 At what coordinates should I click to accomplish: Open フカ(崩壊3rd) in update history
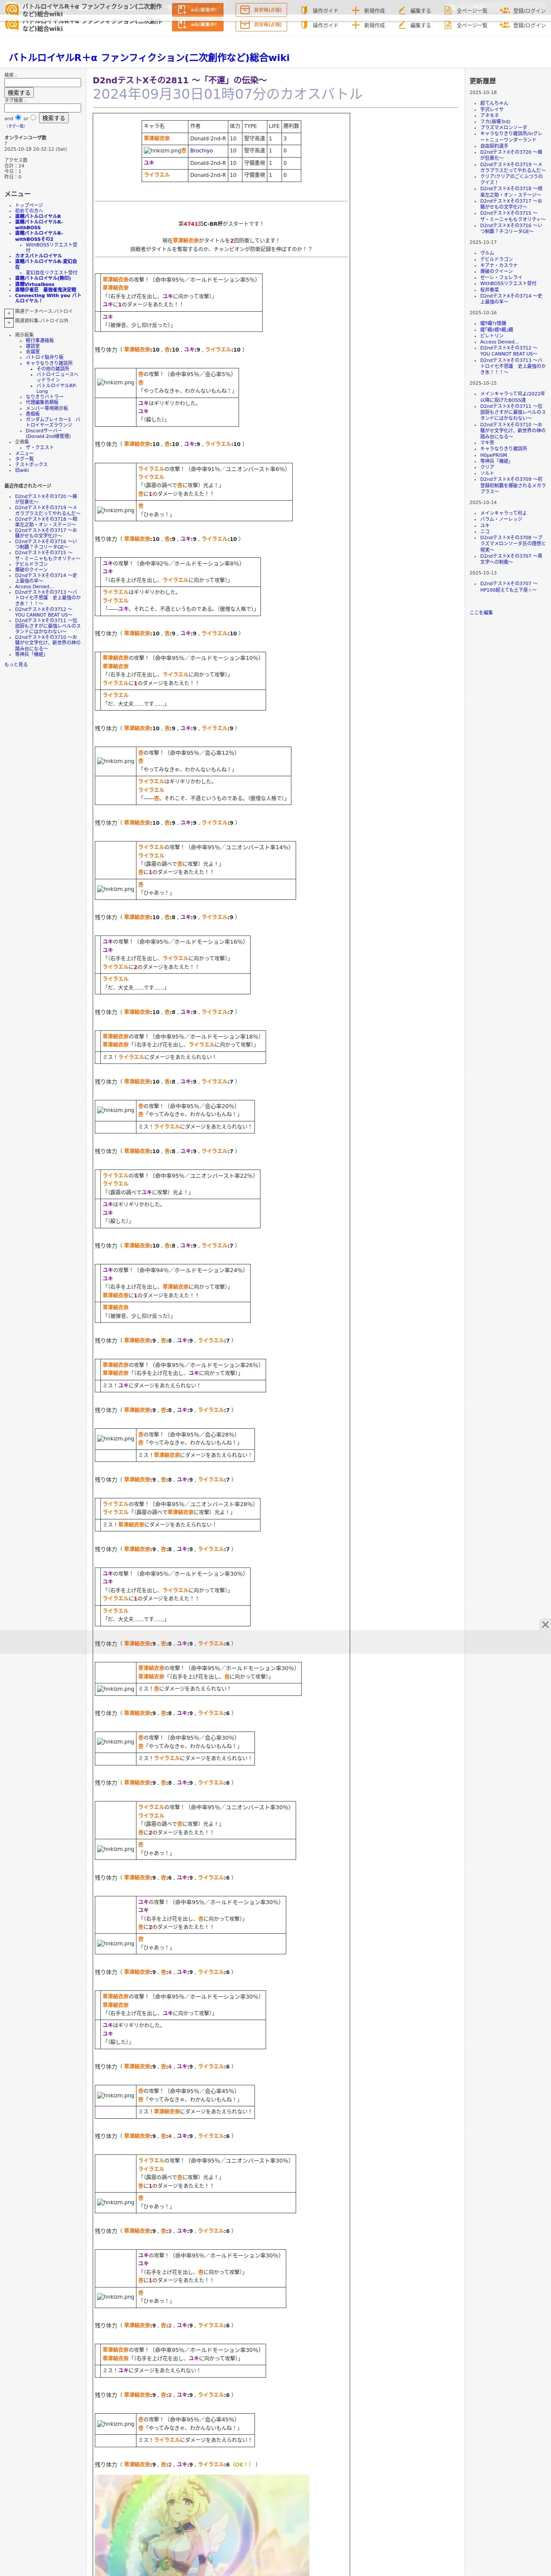495,121
